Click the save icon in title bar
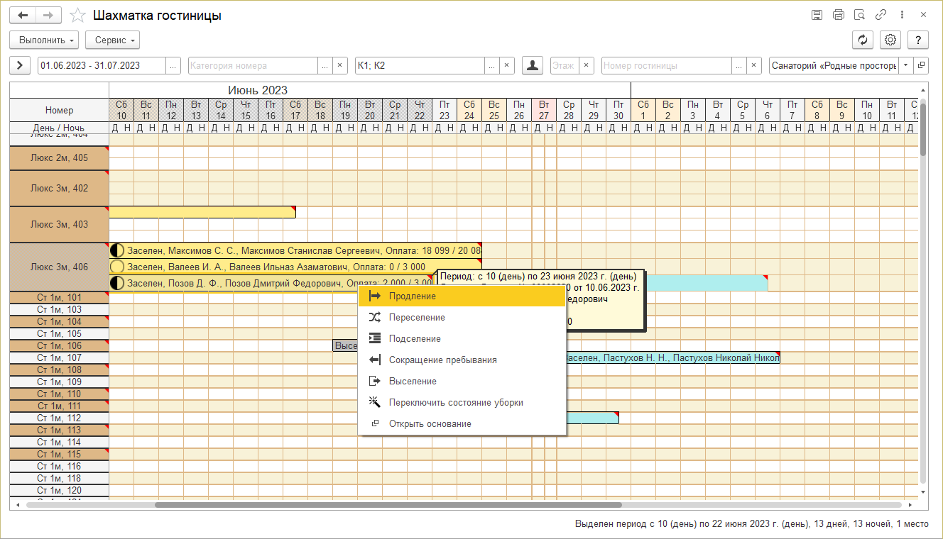 817,15
